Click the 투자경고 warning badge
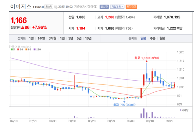This screenshot has height=132, width=194. click(131, 6)
